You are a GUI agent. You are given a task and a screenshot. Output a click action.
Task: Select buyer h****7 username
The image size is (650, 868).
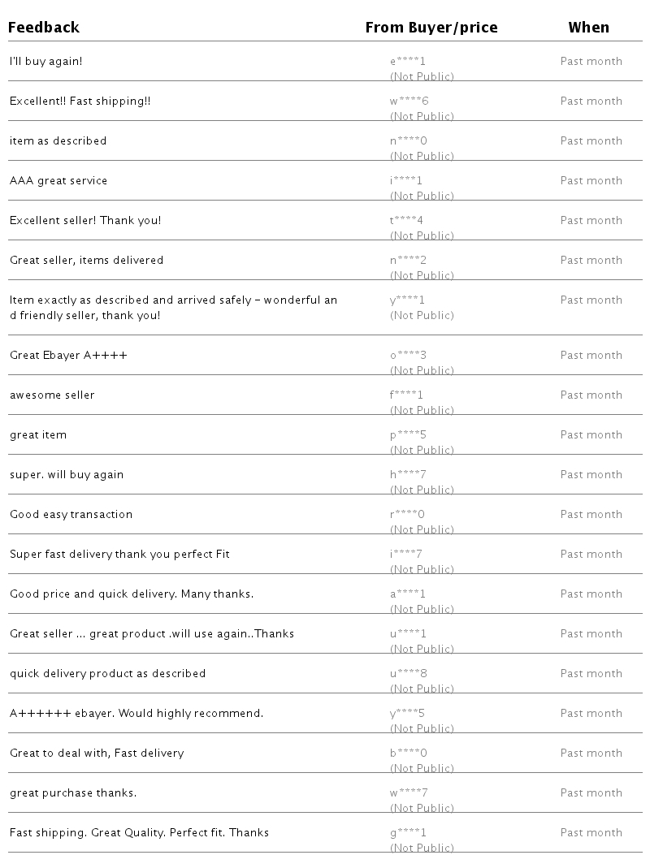(x=408, y=474)
